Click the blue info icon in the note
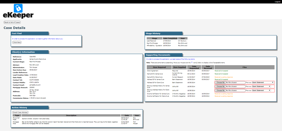Image resolution: width=282 pixels, height=131 pixels. click(x=192, y=62)
